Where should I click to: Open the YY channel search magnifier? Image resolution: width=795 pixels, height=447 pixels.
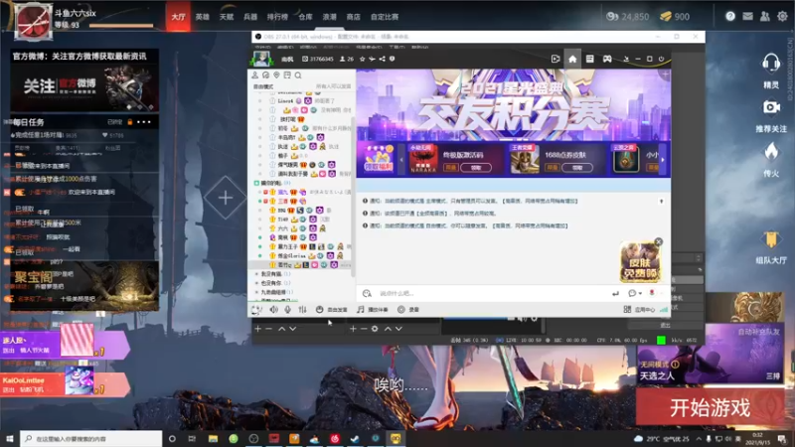298,75
